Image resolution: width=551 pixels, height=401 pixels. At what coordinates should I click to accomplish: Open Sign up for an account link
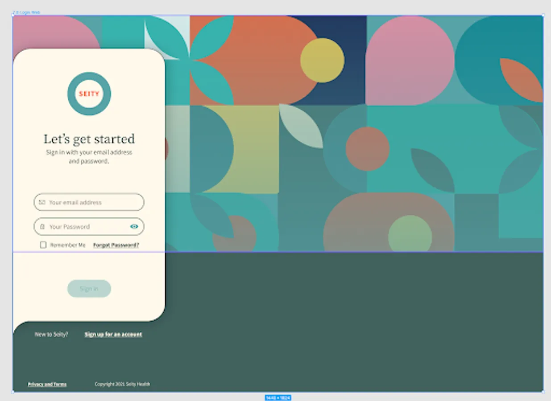click(x=113, y=334)
